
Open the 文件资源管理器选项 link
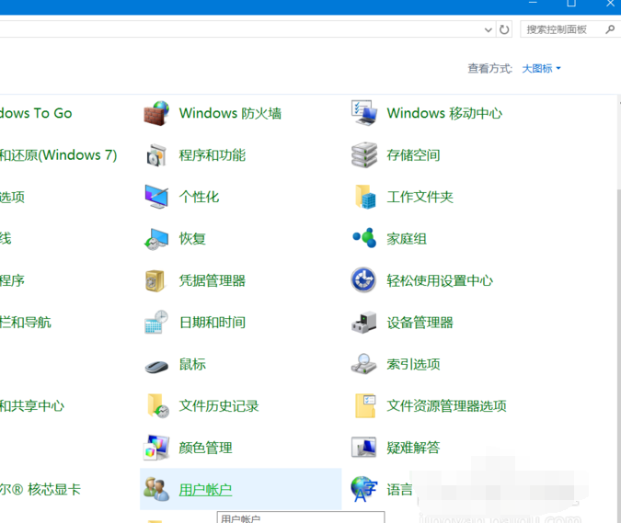click(x=446, y=406)
